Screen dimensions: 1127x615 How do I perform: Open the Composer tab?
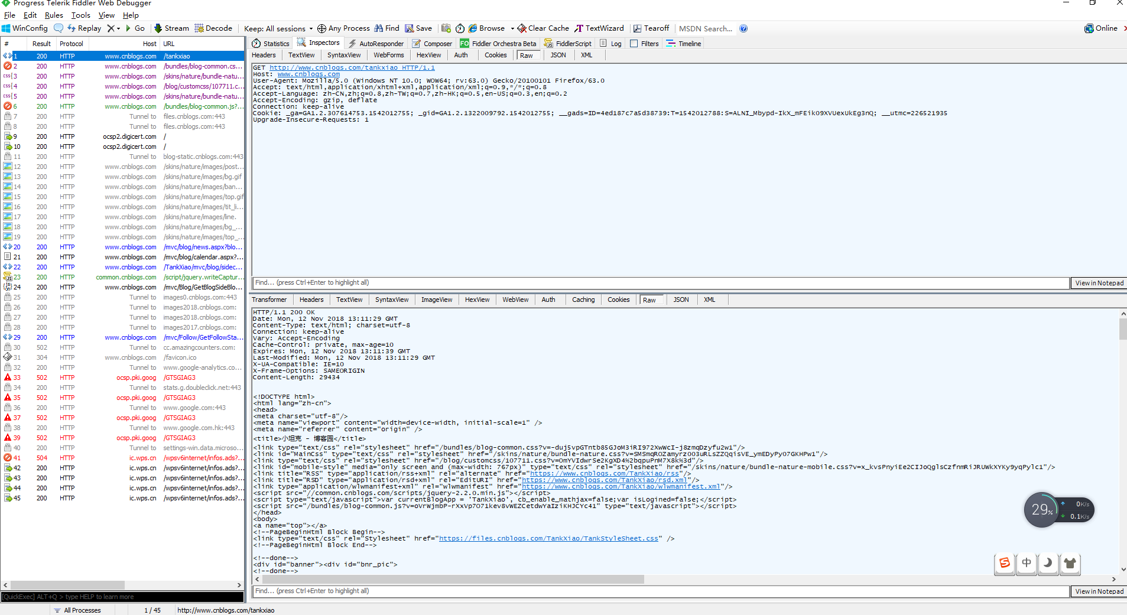tap(432, 44)
